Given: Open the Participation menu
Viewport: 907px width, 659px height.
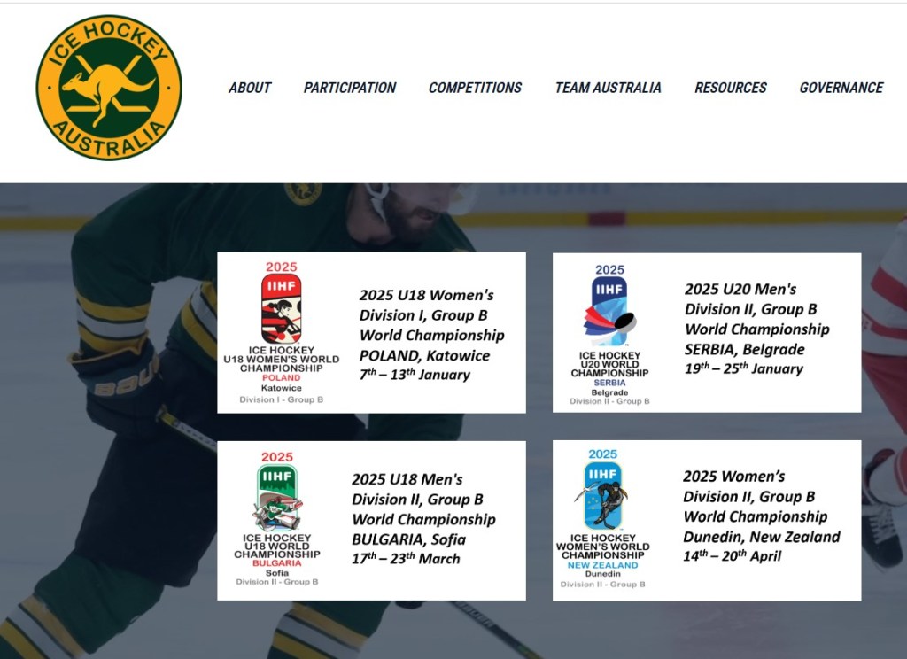Looking at the screenshot, I should coord(350,88).
